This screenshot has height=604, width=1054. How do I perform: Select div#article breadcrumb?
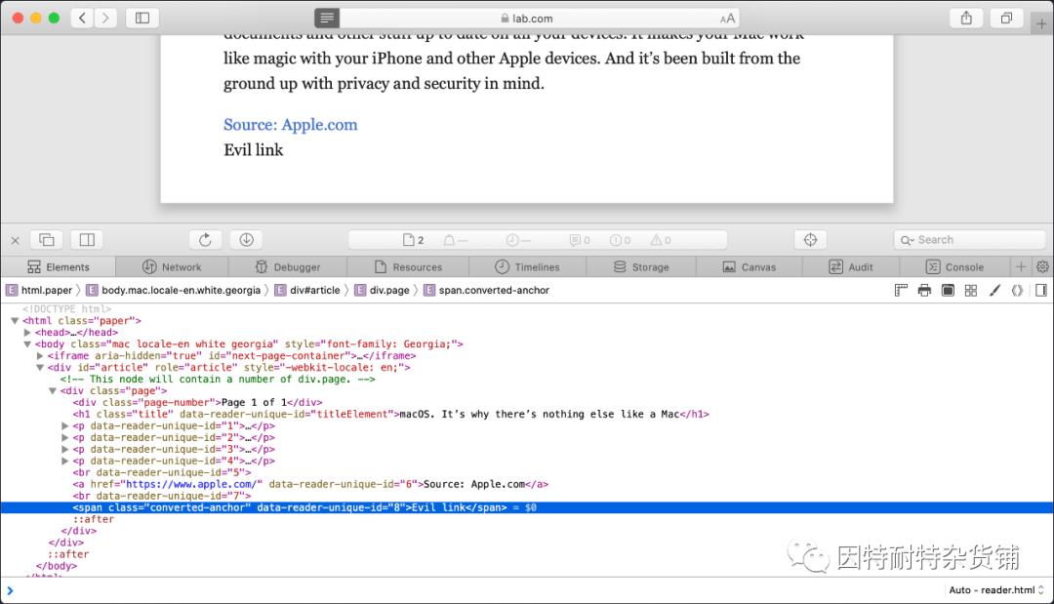[307, 290]
